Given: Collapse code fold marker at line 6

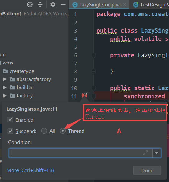Looking at the screenshot, I should [x=93, y=55].
